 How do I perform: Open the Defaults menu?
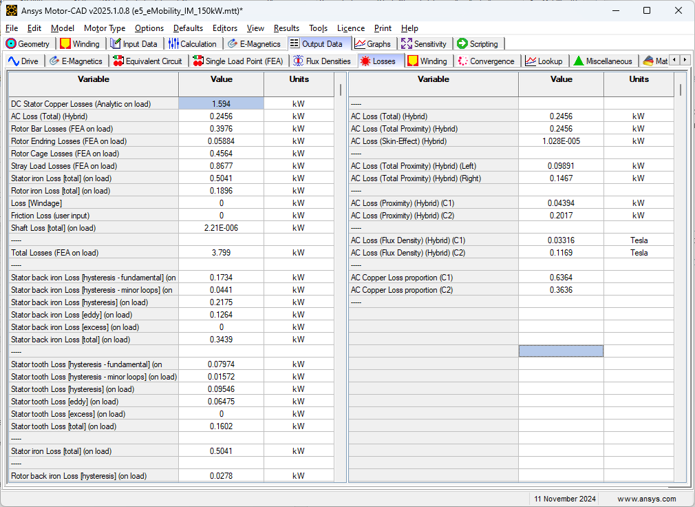pos(188,28)
